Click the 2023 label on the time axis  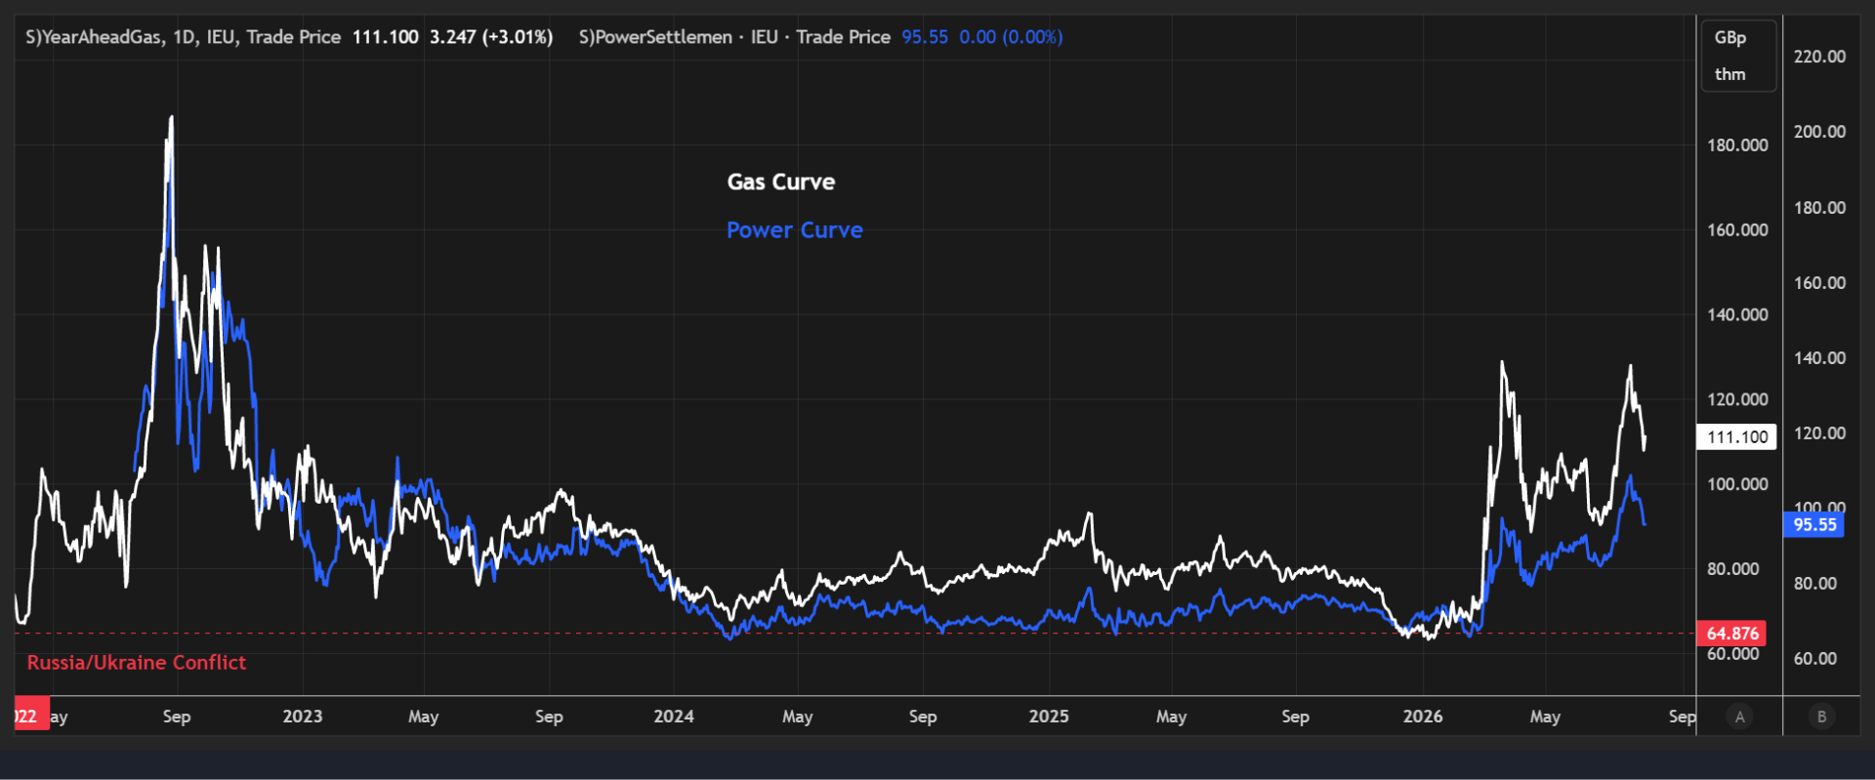point(303,717)
